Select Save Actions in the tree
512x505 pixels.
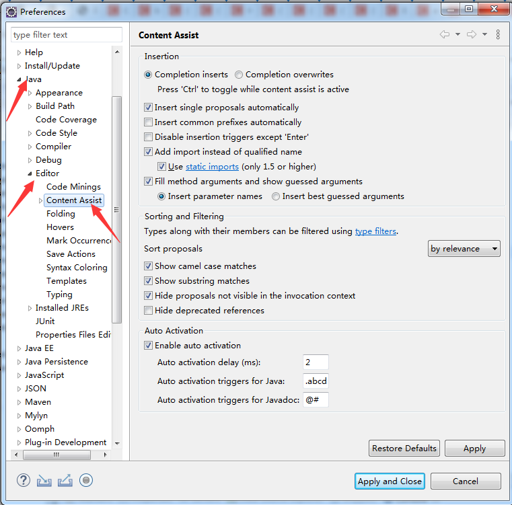click(x=71, y=254)
